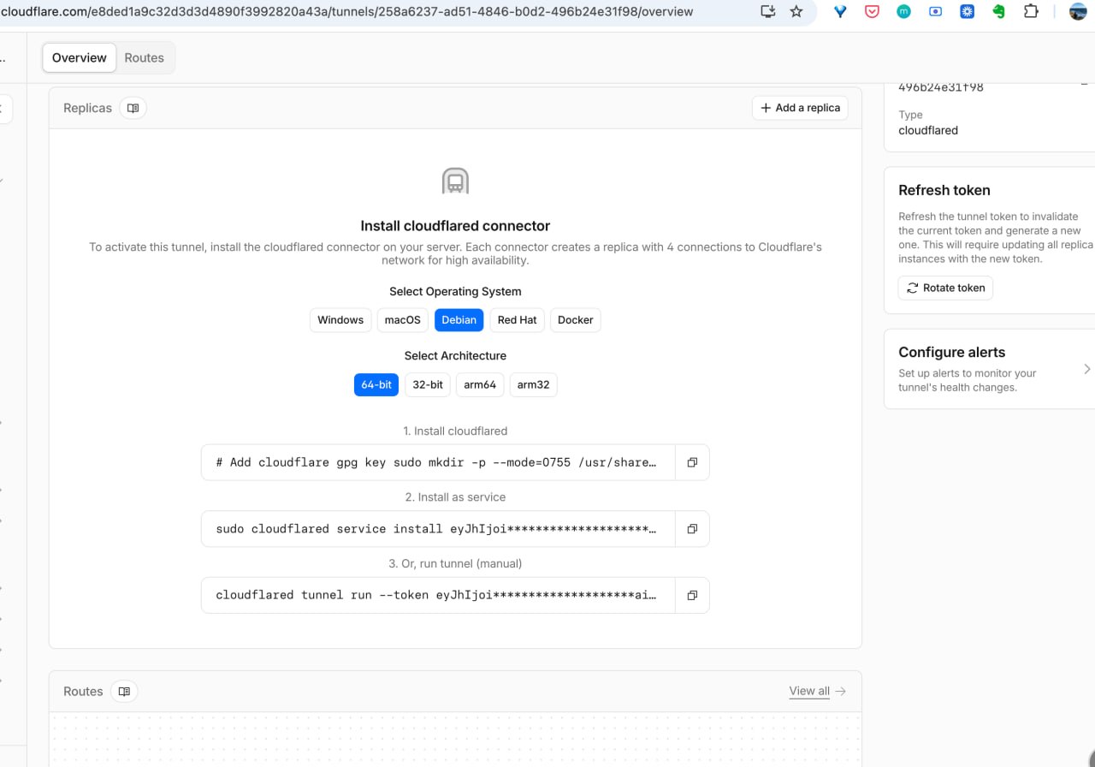Choose arm64 architecture
This screenshot has height=767, width=1095.
[x=480, y=385]
